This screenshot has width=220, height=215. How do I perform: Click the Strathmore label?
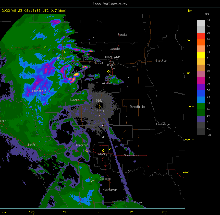coord(132,155)
